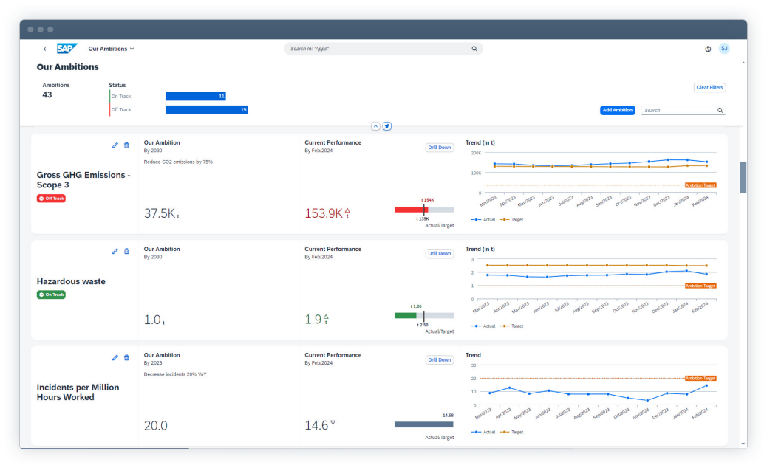The height and width of the screenshot is (468, 767).
Task: Edit the Incidents per Million Hours Worked ambition
Action: 115,358
